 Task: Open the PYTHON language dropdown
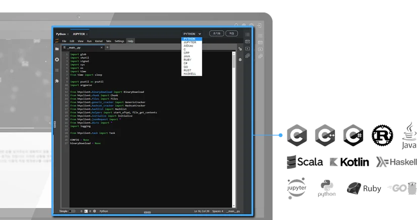pyautogui.click(x=192, y=34)
